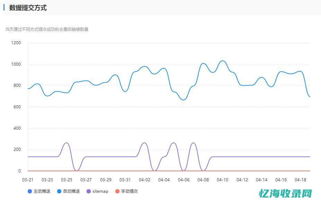321x201 pixels.
Task: Select the 04-18 x-axis date label
Action: (x=300, y=180)
